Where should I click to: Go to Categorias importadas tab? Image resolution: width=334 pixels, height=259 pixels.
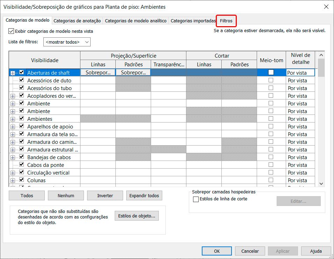(x=193, y=21)
